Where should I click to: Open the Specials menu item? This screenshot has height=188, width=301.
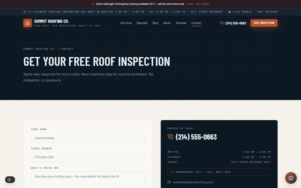(x=142, y=23)
